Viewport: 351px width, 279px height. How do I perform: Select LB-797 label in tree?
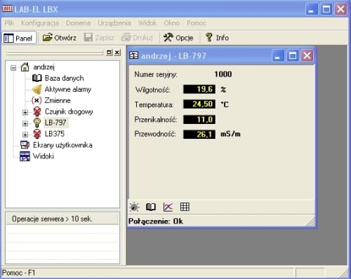click(x=55, y=123)
